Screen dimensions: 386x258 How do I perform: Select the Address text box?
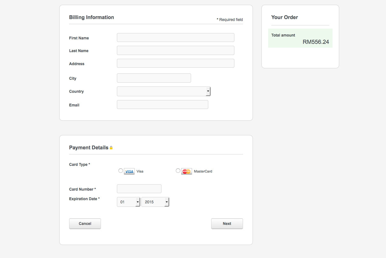(175, 63)
